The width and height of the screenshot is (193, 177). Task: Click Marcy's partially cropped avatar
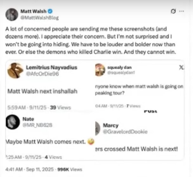[x=98, y=129]
